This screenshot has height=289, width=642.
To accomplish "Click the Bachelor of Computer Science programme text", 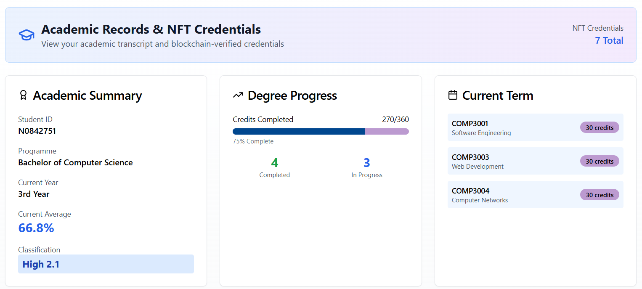I will point(75,162).
